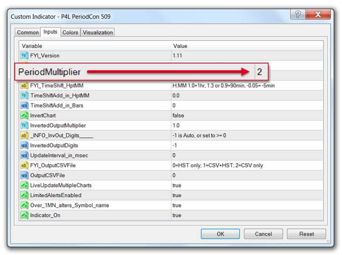Click the FYI_Version variable type icon
The height and width of the screenshot is (255, 342).
pyautogui.click(x=25, y=56)
